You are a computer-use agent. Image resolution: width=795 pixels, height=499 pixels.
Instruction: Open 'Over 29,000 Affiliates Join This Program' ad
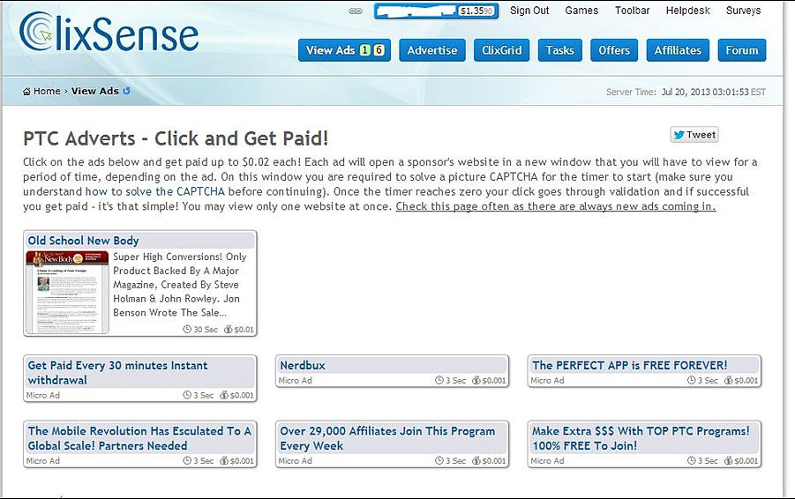point(387,438)
